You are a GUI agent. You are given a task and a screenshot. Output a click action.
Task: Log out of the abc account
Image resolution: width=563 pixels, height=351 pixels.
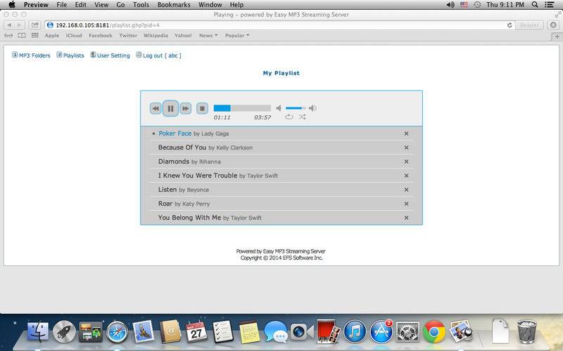(x=158, y=55)
